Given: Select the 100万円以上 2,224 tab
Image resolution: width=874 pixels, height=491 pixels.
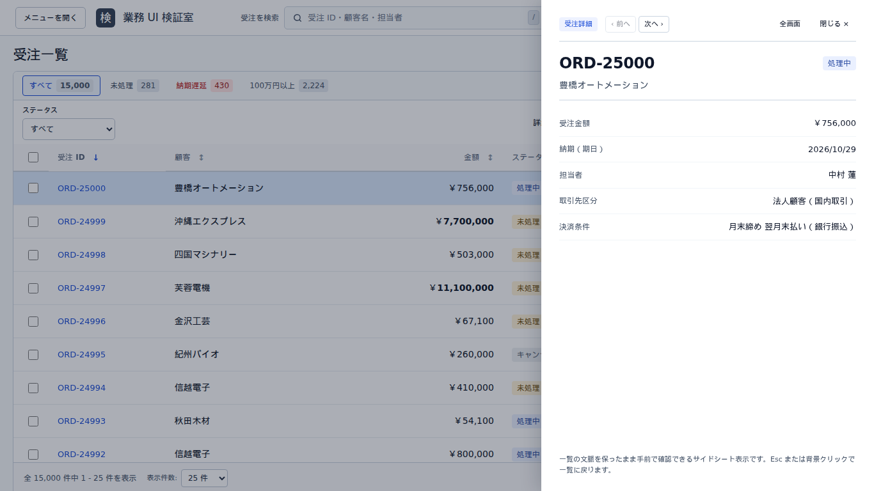Looking at the screenshot, I should (289, 86).
